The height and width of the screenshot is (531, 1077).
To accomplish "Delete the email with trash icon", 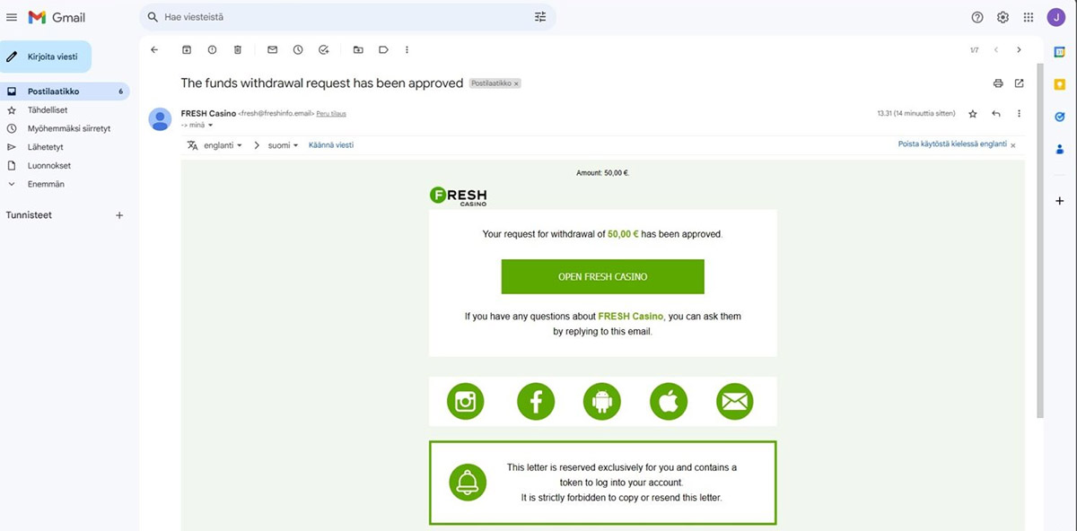I will (x=238, y=50).
